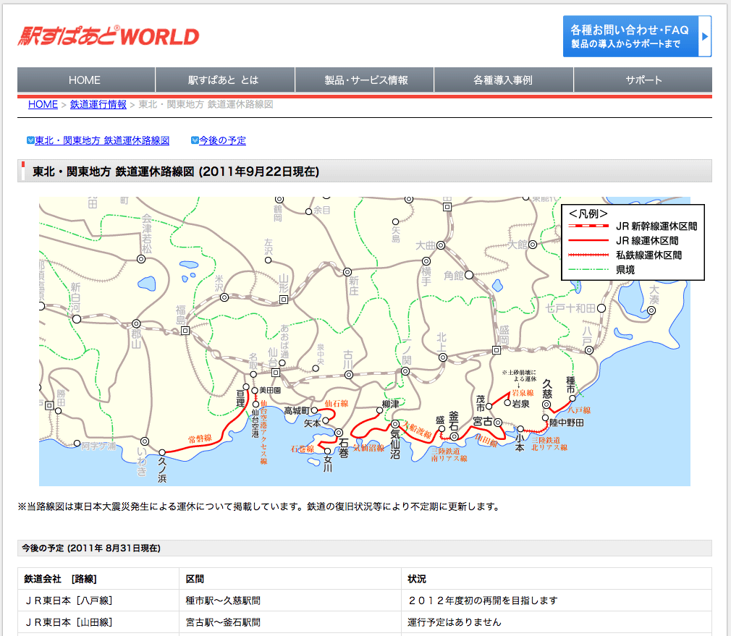Click the 仙台 station square marker on map
This screenshot has height=636, width=731.
[275, 373]
